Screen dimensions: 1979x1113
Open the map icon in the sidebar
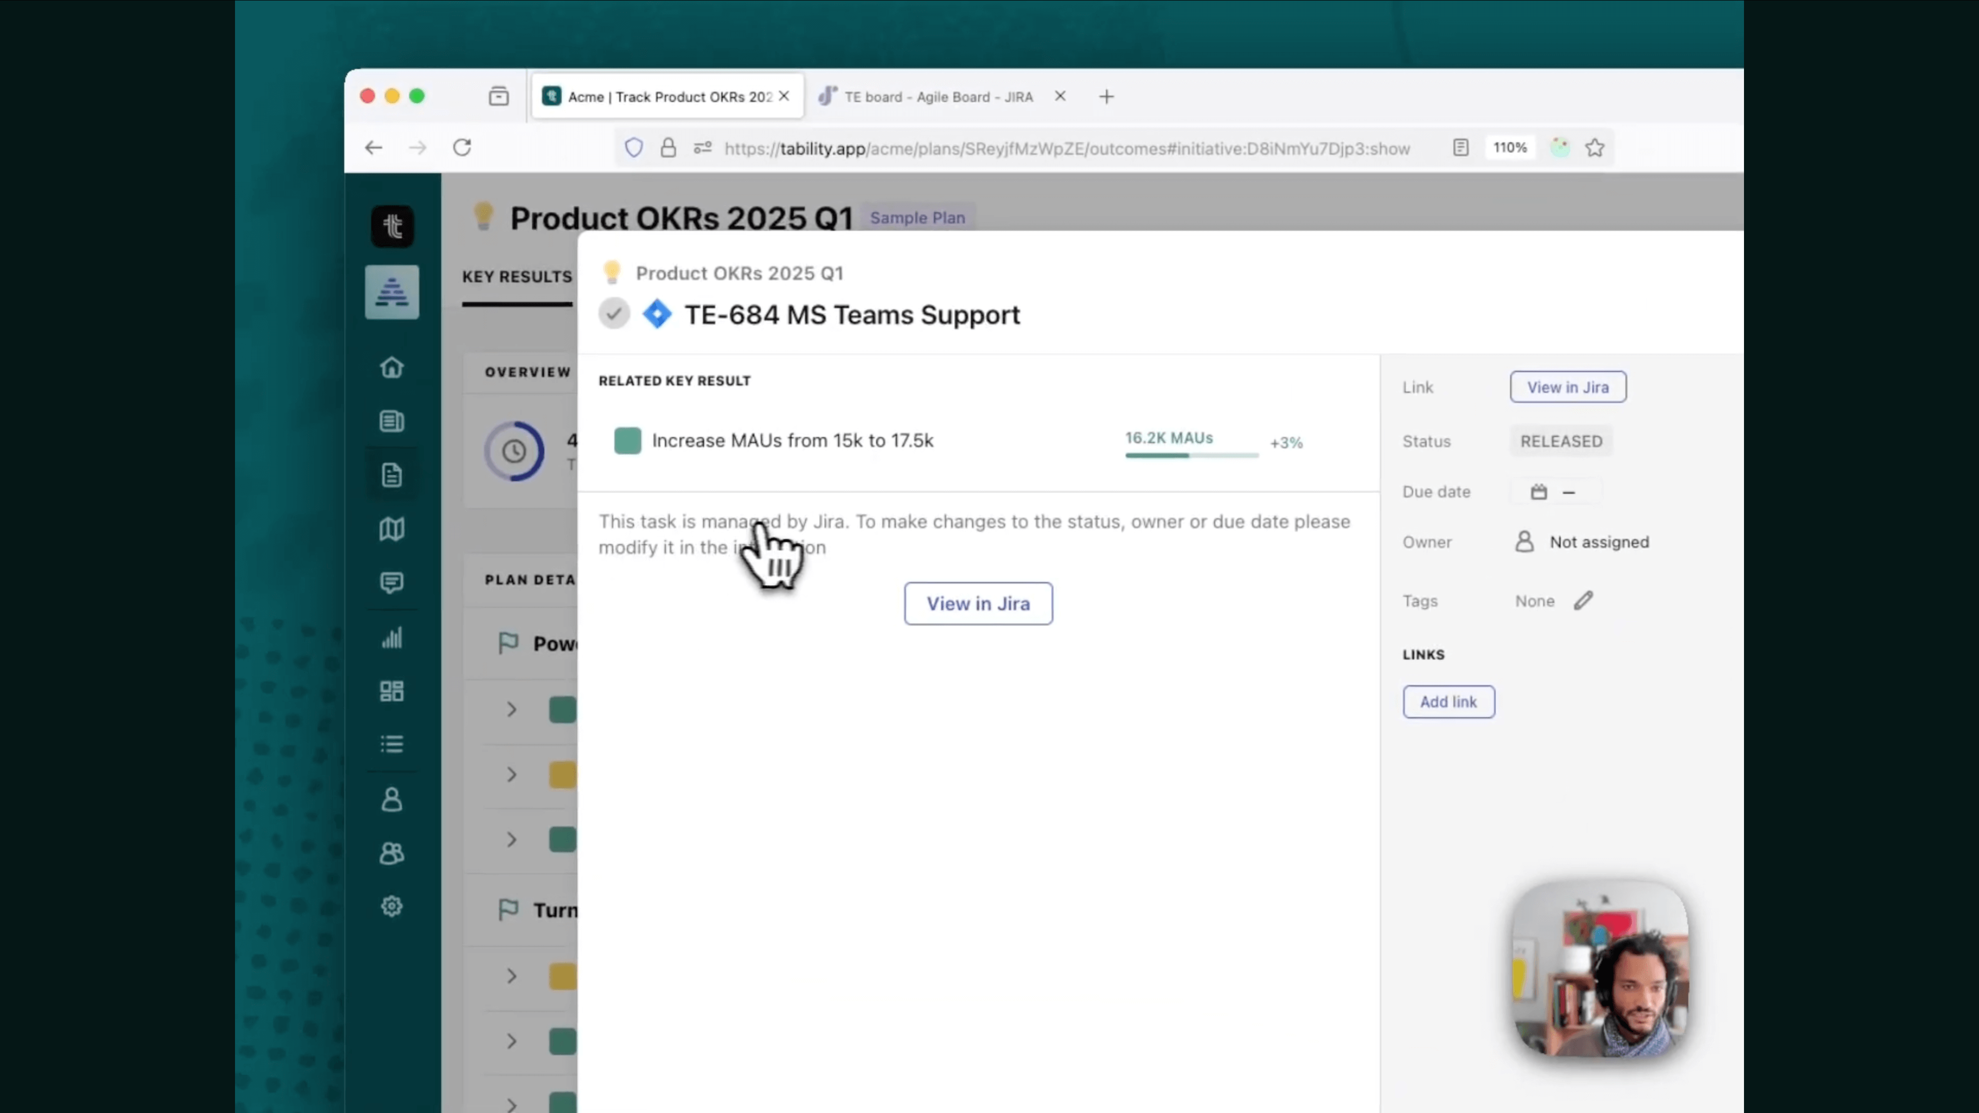[x=392, y=529]
